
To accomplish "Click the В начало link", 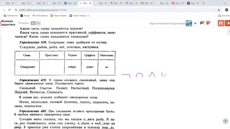I will tap(24, 23).
